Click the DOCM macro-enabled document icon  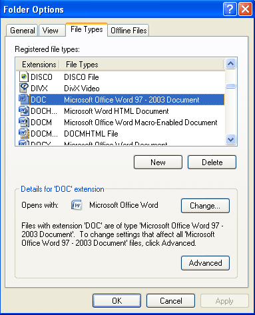[24, 122]
